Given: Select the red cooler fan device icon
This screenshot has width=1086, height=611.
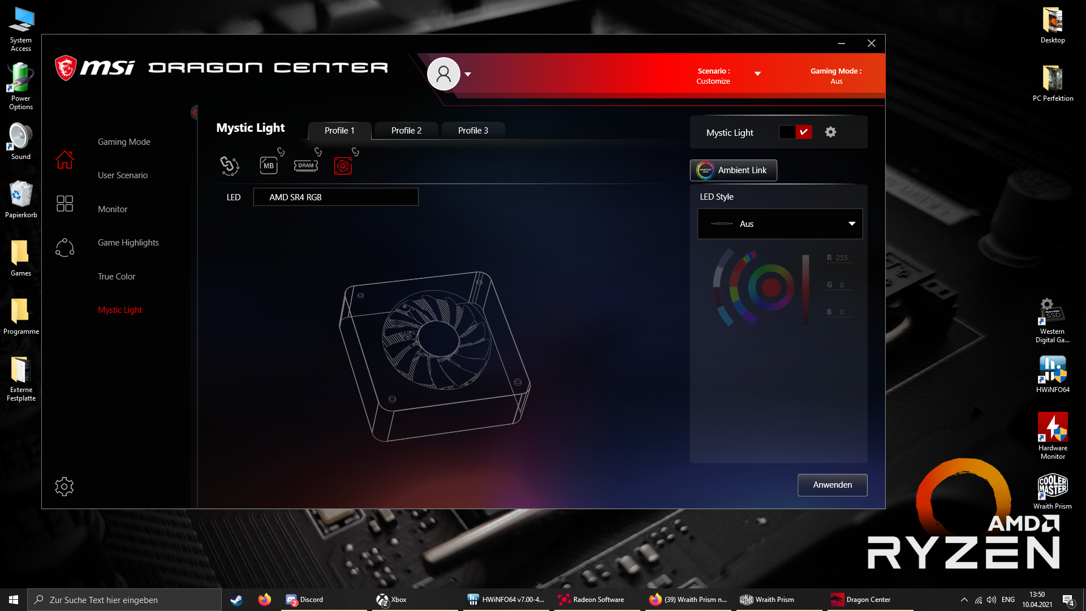Looking at the screenshot, I should point(343,166).
